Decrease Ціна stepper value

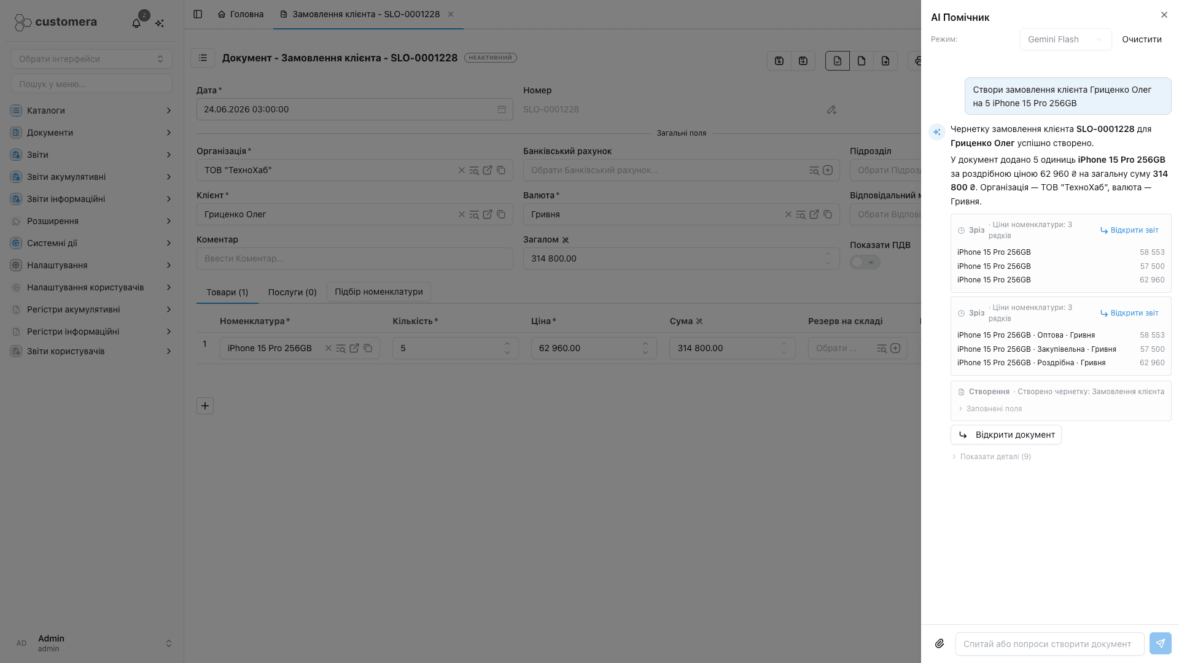coord(645,352)
